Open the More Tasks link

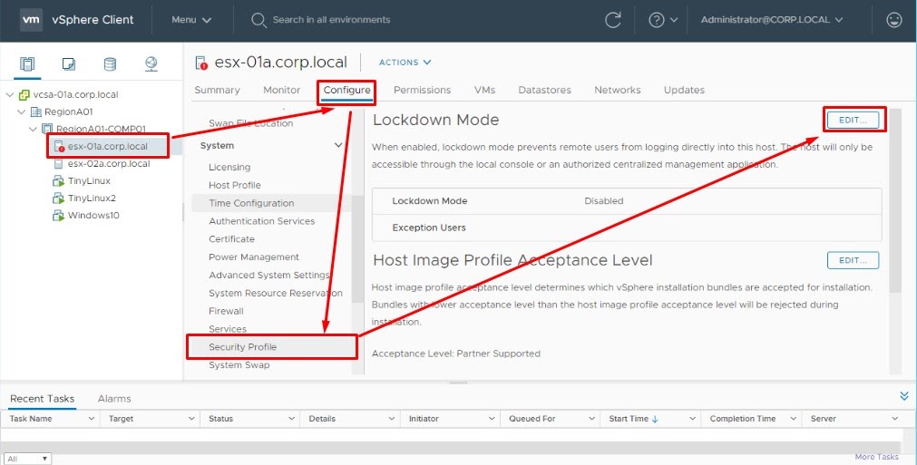(x=876, y=457)
